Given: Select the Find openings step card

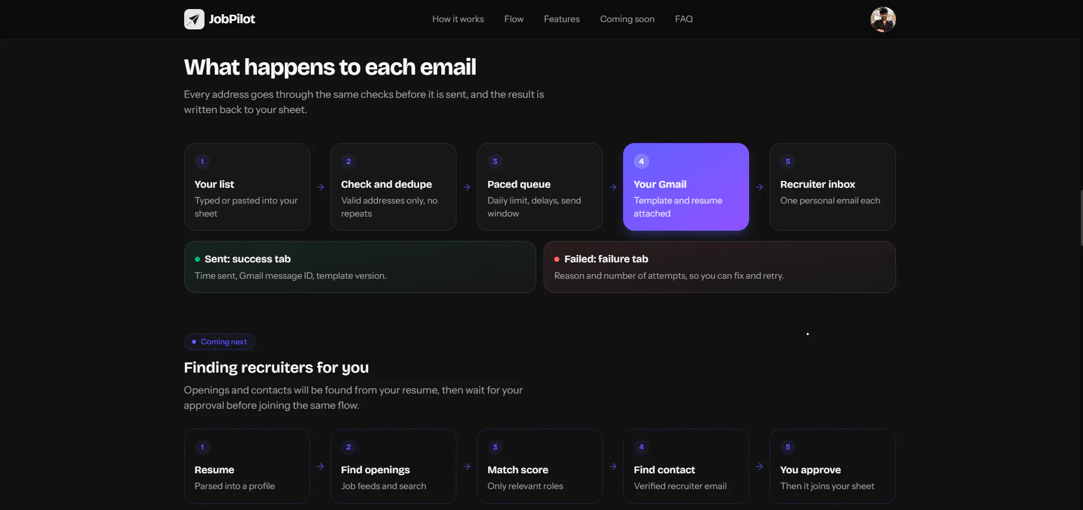Looking at the screenshot, I should [393, 466].
